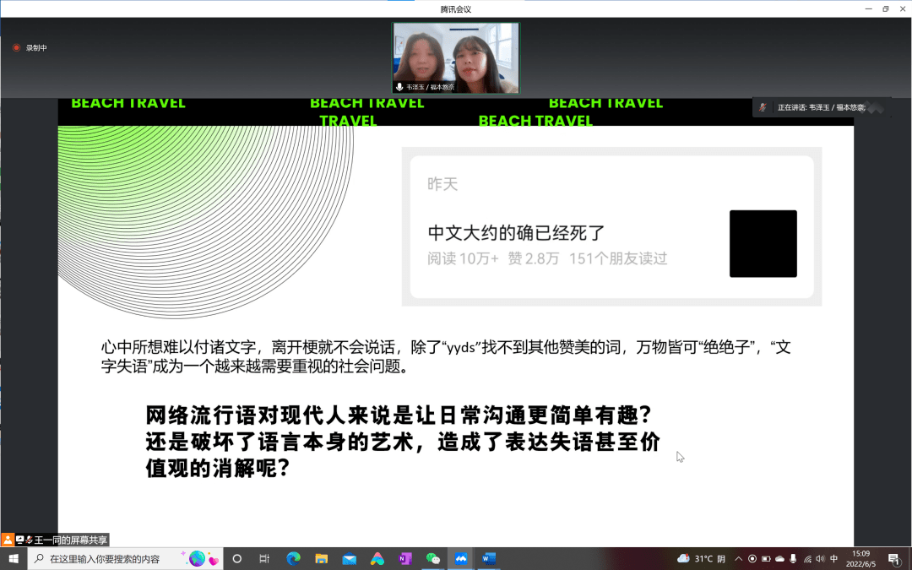Click the battery icon in system tray

[x=766, y=559]
